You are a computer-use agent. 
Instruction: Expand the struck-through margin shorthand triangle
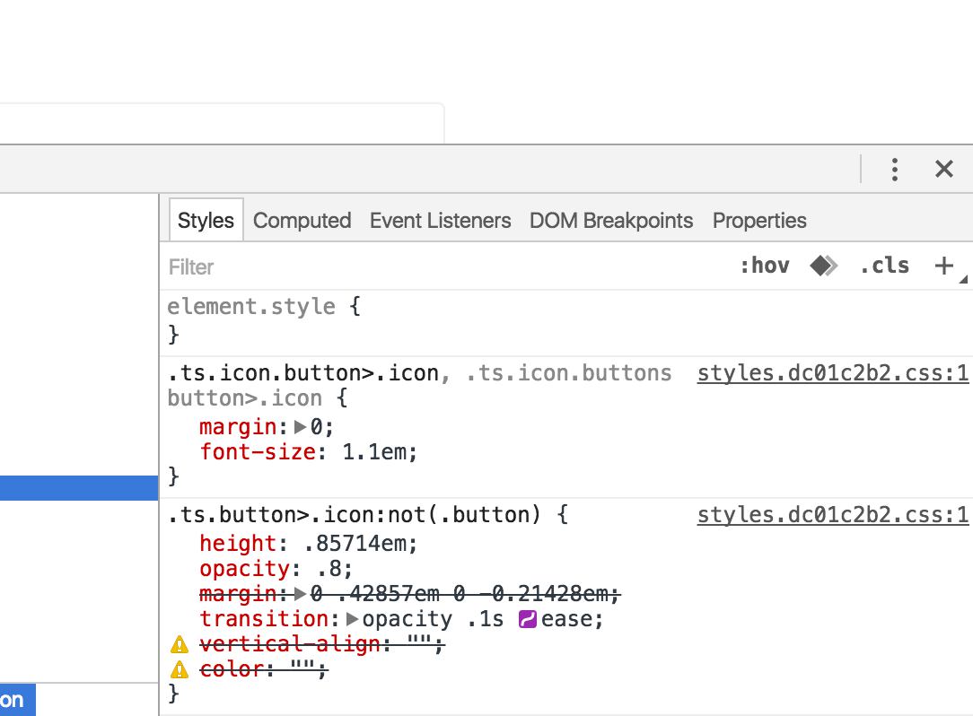[301, 594]
